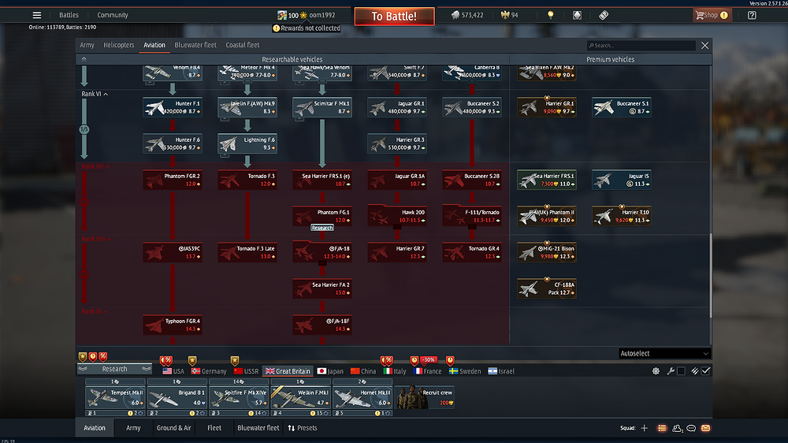
Task: Select the Germany nation flag
Action: pos(209,371)
